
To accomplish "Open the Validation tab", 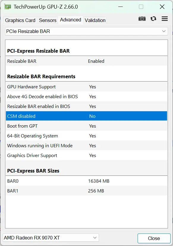I will pyautogui.click(x=95, y=20).
